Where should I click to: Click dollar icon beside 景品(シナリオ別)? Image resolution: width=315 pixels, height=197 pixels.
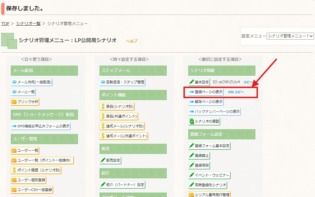[103, 106]
